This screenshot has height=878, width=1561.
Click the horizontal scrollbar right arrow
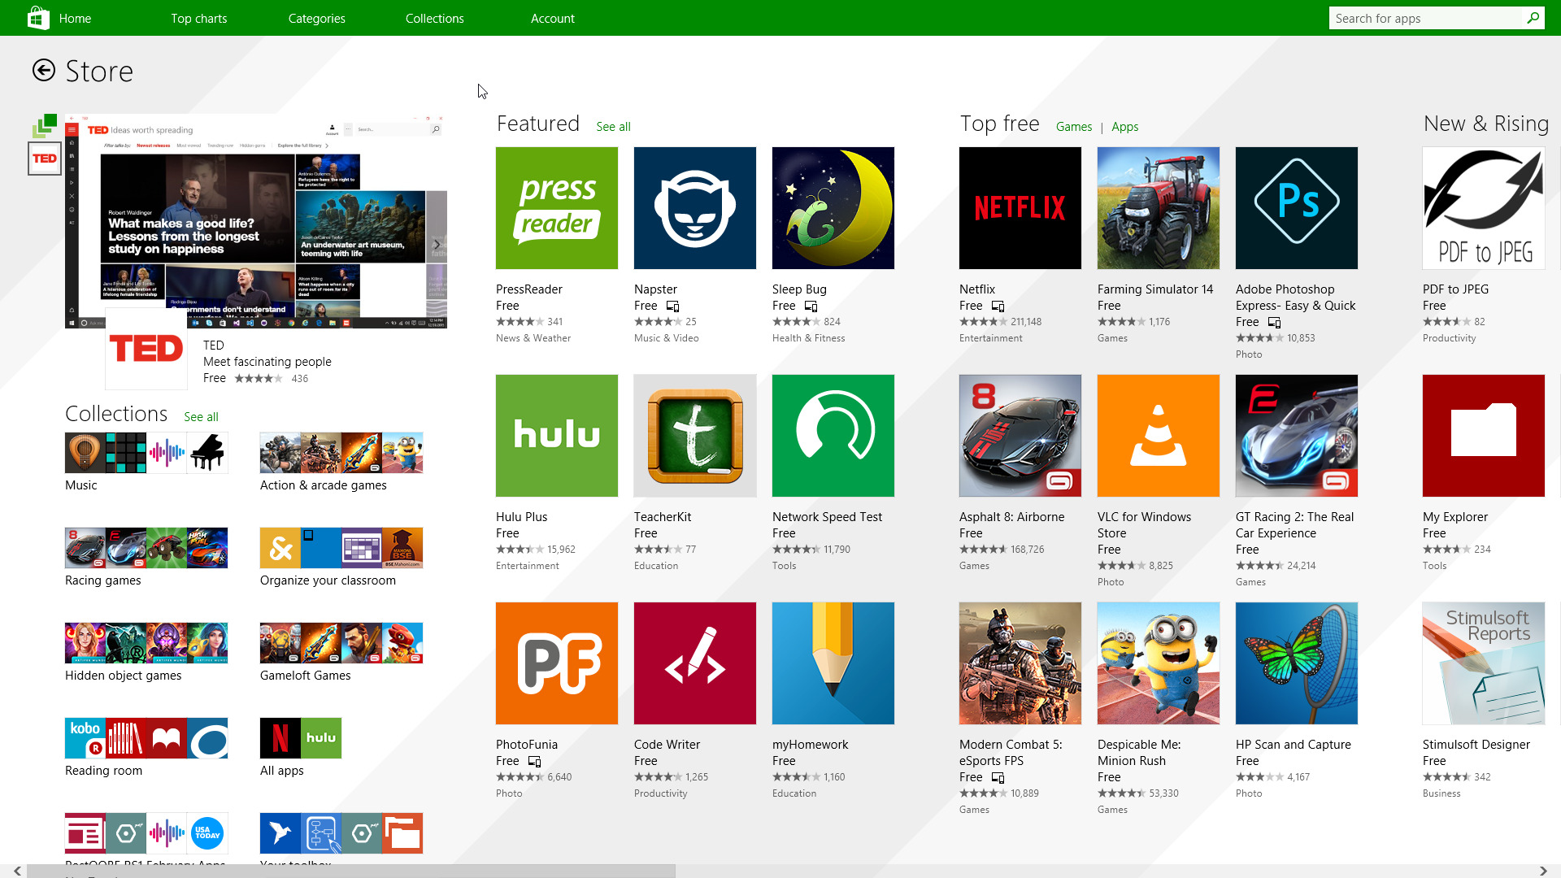1543,871
